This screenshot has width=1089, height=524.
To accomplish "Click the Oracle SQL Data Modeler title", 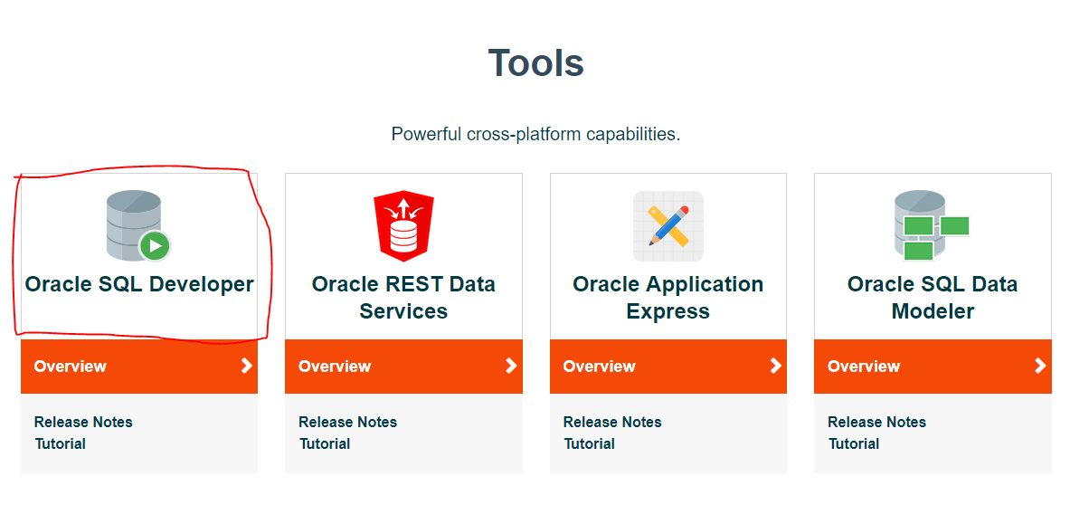I will pos(933,298).
